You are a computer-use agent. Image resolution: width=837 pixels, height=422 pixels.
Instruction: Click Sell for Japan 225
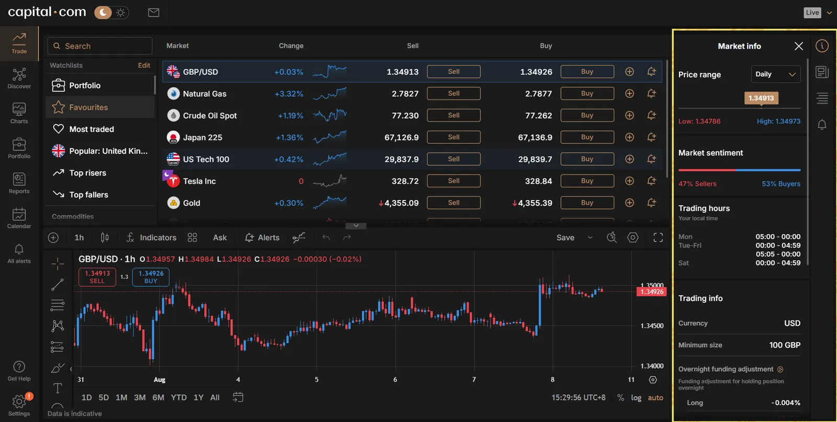pos(454,137)
